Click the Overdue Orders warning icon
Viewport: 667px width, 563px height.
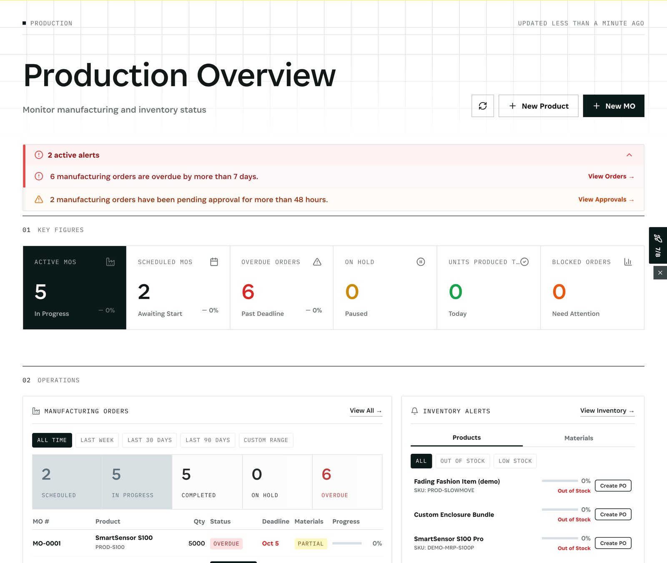pos(317,262)
